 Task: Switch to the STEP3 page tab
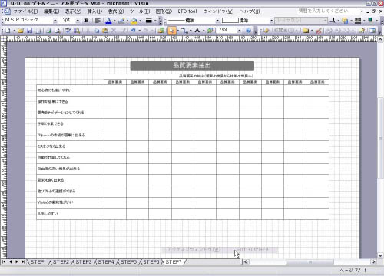(84, 262)
